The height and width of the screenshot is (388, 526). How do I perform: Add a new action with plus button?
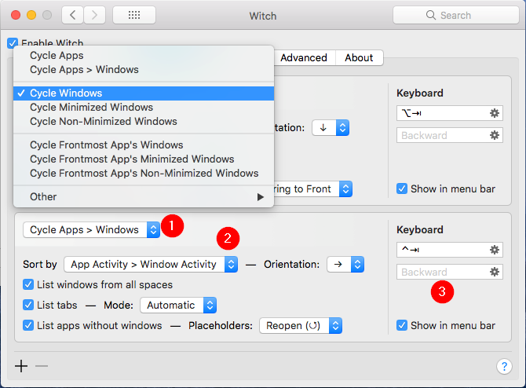coord(21,366)
